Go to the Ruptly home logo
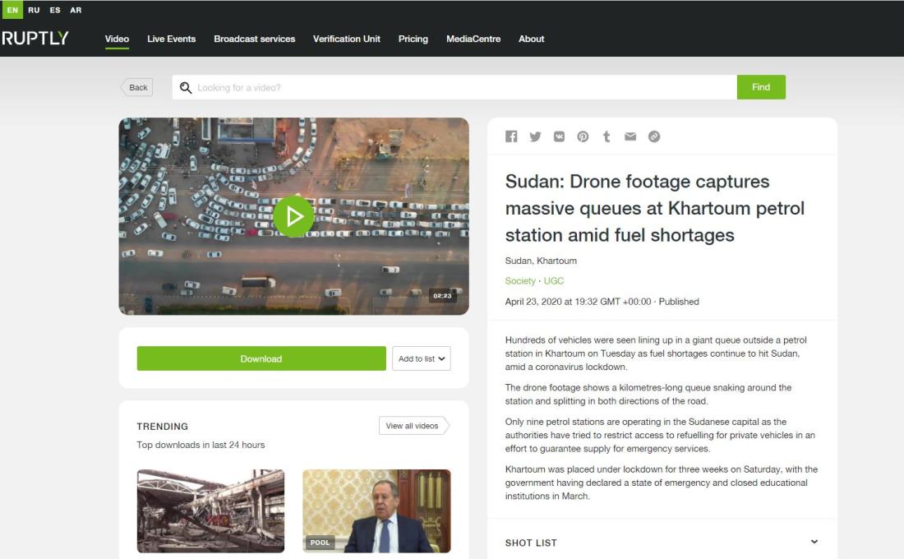 (35, 38)
